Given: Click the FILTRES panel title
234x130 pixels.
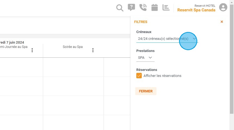Looking at the screenshot, I should tap(141, 22).
